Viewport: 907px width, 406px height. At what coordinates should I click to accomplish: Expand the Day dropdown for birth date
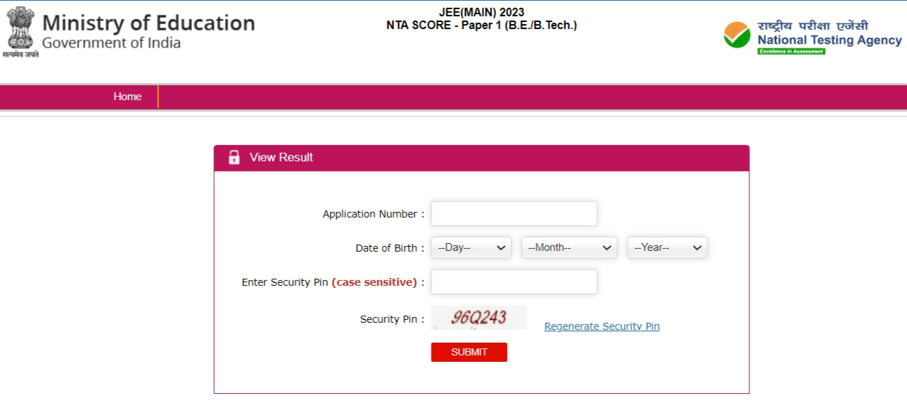click(471, 247)
